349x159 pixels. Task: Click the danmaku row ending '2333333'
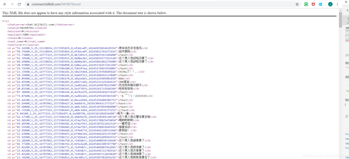coord(80,96)
